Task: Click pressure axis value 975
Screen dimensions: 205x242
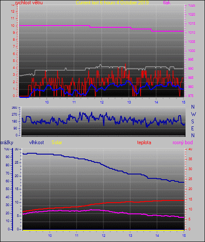Action: click(191, 96)
